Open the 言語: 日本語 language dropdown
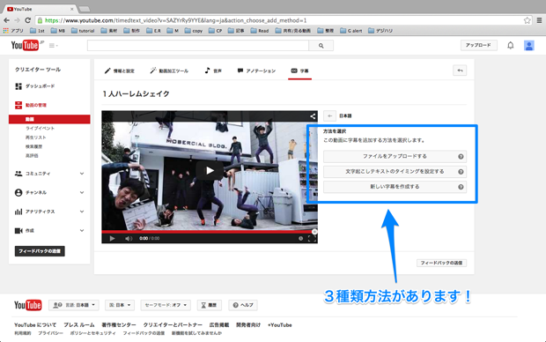 (x=74, y=305)
